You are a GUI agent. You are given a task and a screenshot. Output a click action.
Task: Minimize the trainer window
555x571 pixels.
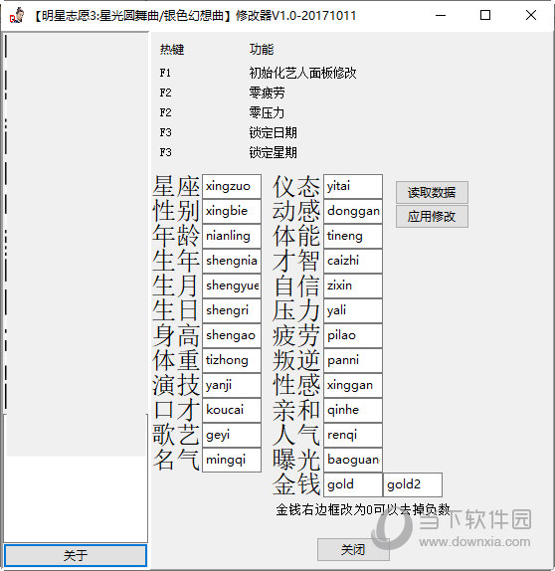coord(441,15)
